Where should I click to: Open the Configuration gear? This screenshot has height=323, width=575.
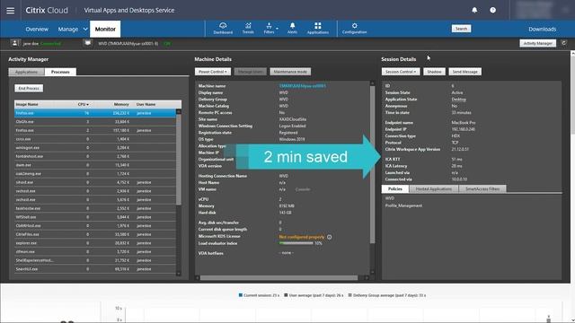[x=354, y=28]
